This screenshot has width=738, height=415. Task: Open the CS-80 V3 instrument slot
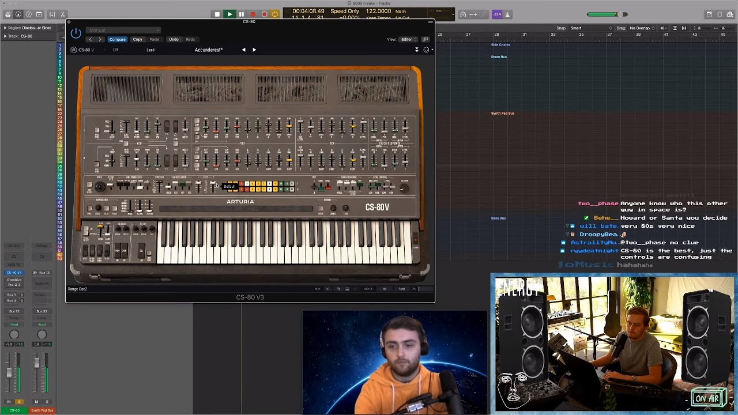14,273
